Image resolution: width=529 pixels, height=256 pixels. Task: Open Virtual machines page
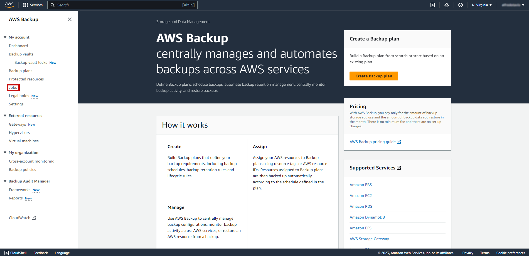tap(24, 141)
